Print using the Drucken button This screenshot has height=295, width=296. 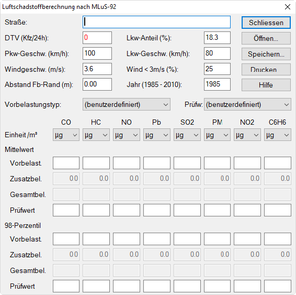[266, 70]
